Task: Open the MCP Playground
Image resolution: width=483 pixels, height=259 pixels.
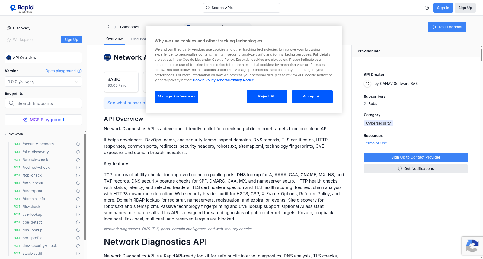Action: point(43,120)
